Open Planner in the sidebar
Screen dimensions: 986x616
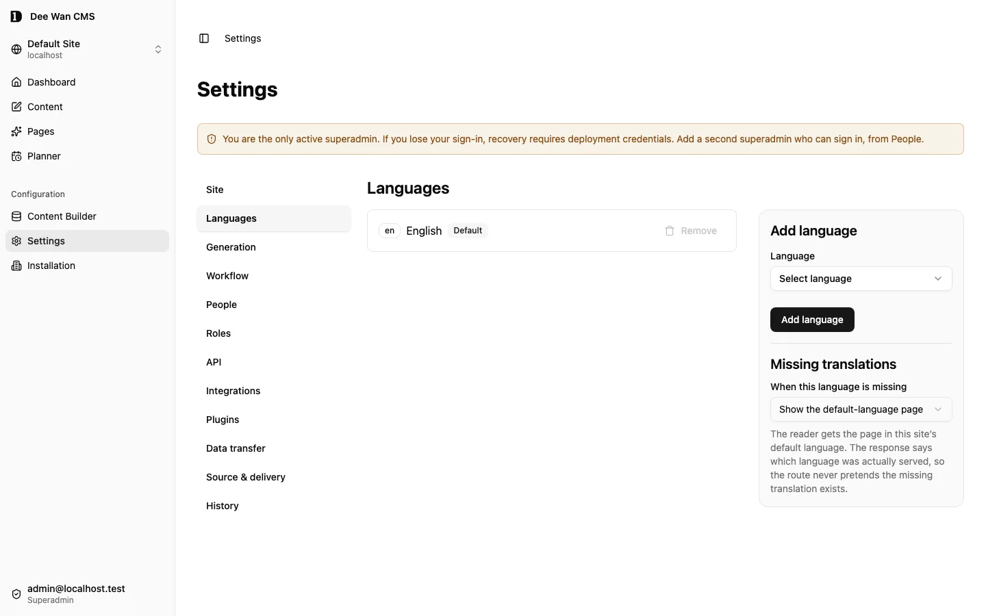tap(87, 156)
